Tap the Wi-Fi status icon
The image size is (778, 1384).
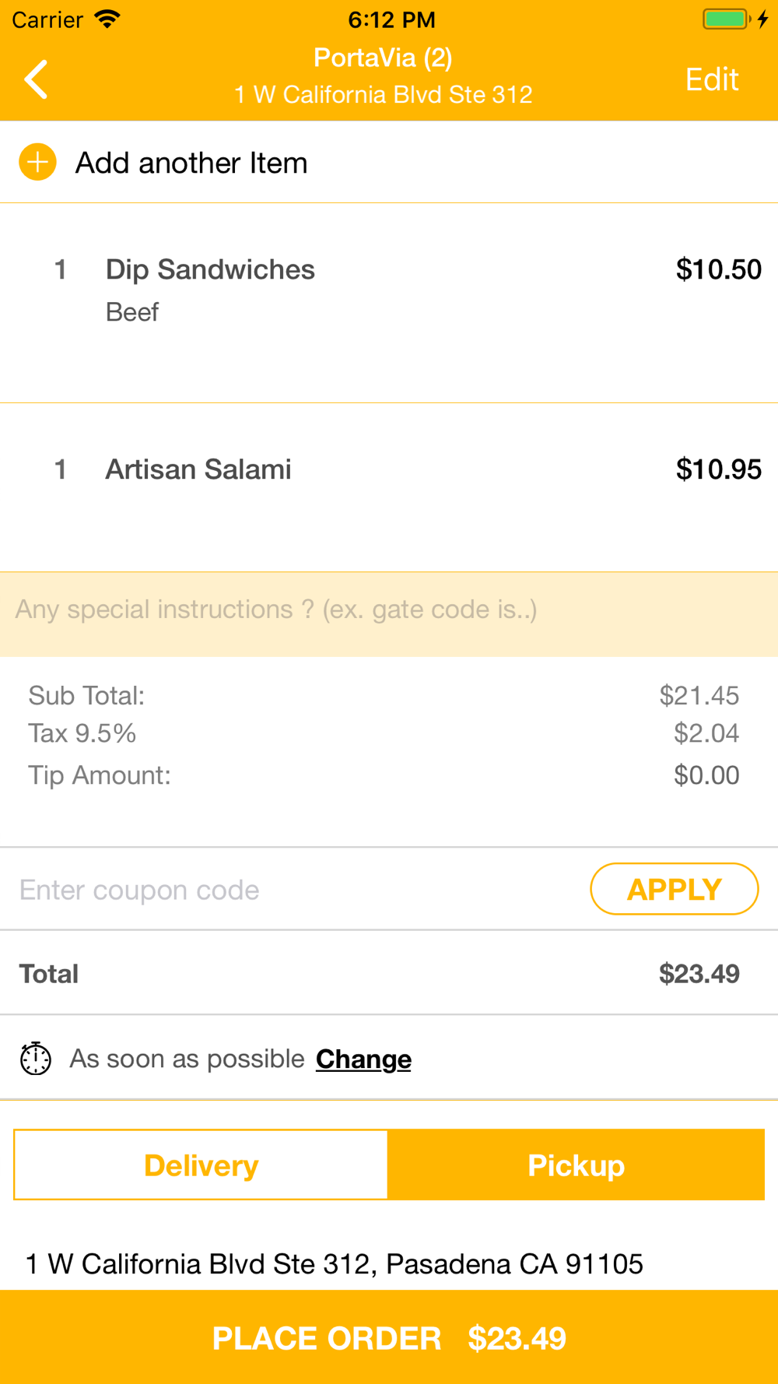[x=107, y=19]
